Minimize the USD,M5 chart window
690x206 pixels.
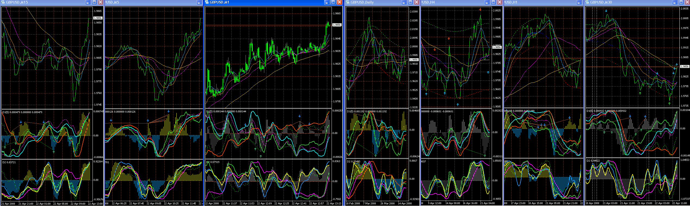[x=199, y=2]
